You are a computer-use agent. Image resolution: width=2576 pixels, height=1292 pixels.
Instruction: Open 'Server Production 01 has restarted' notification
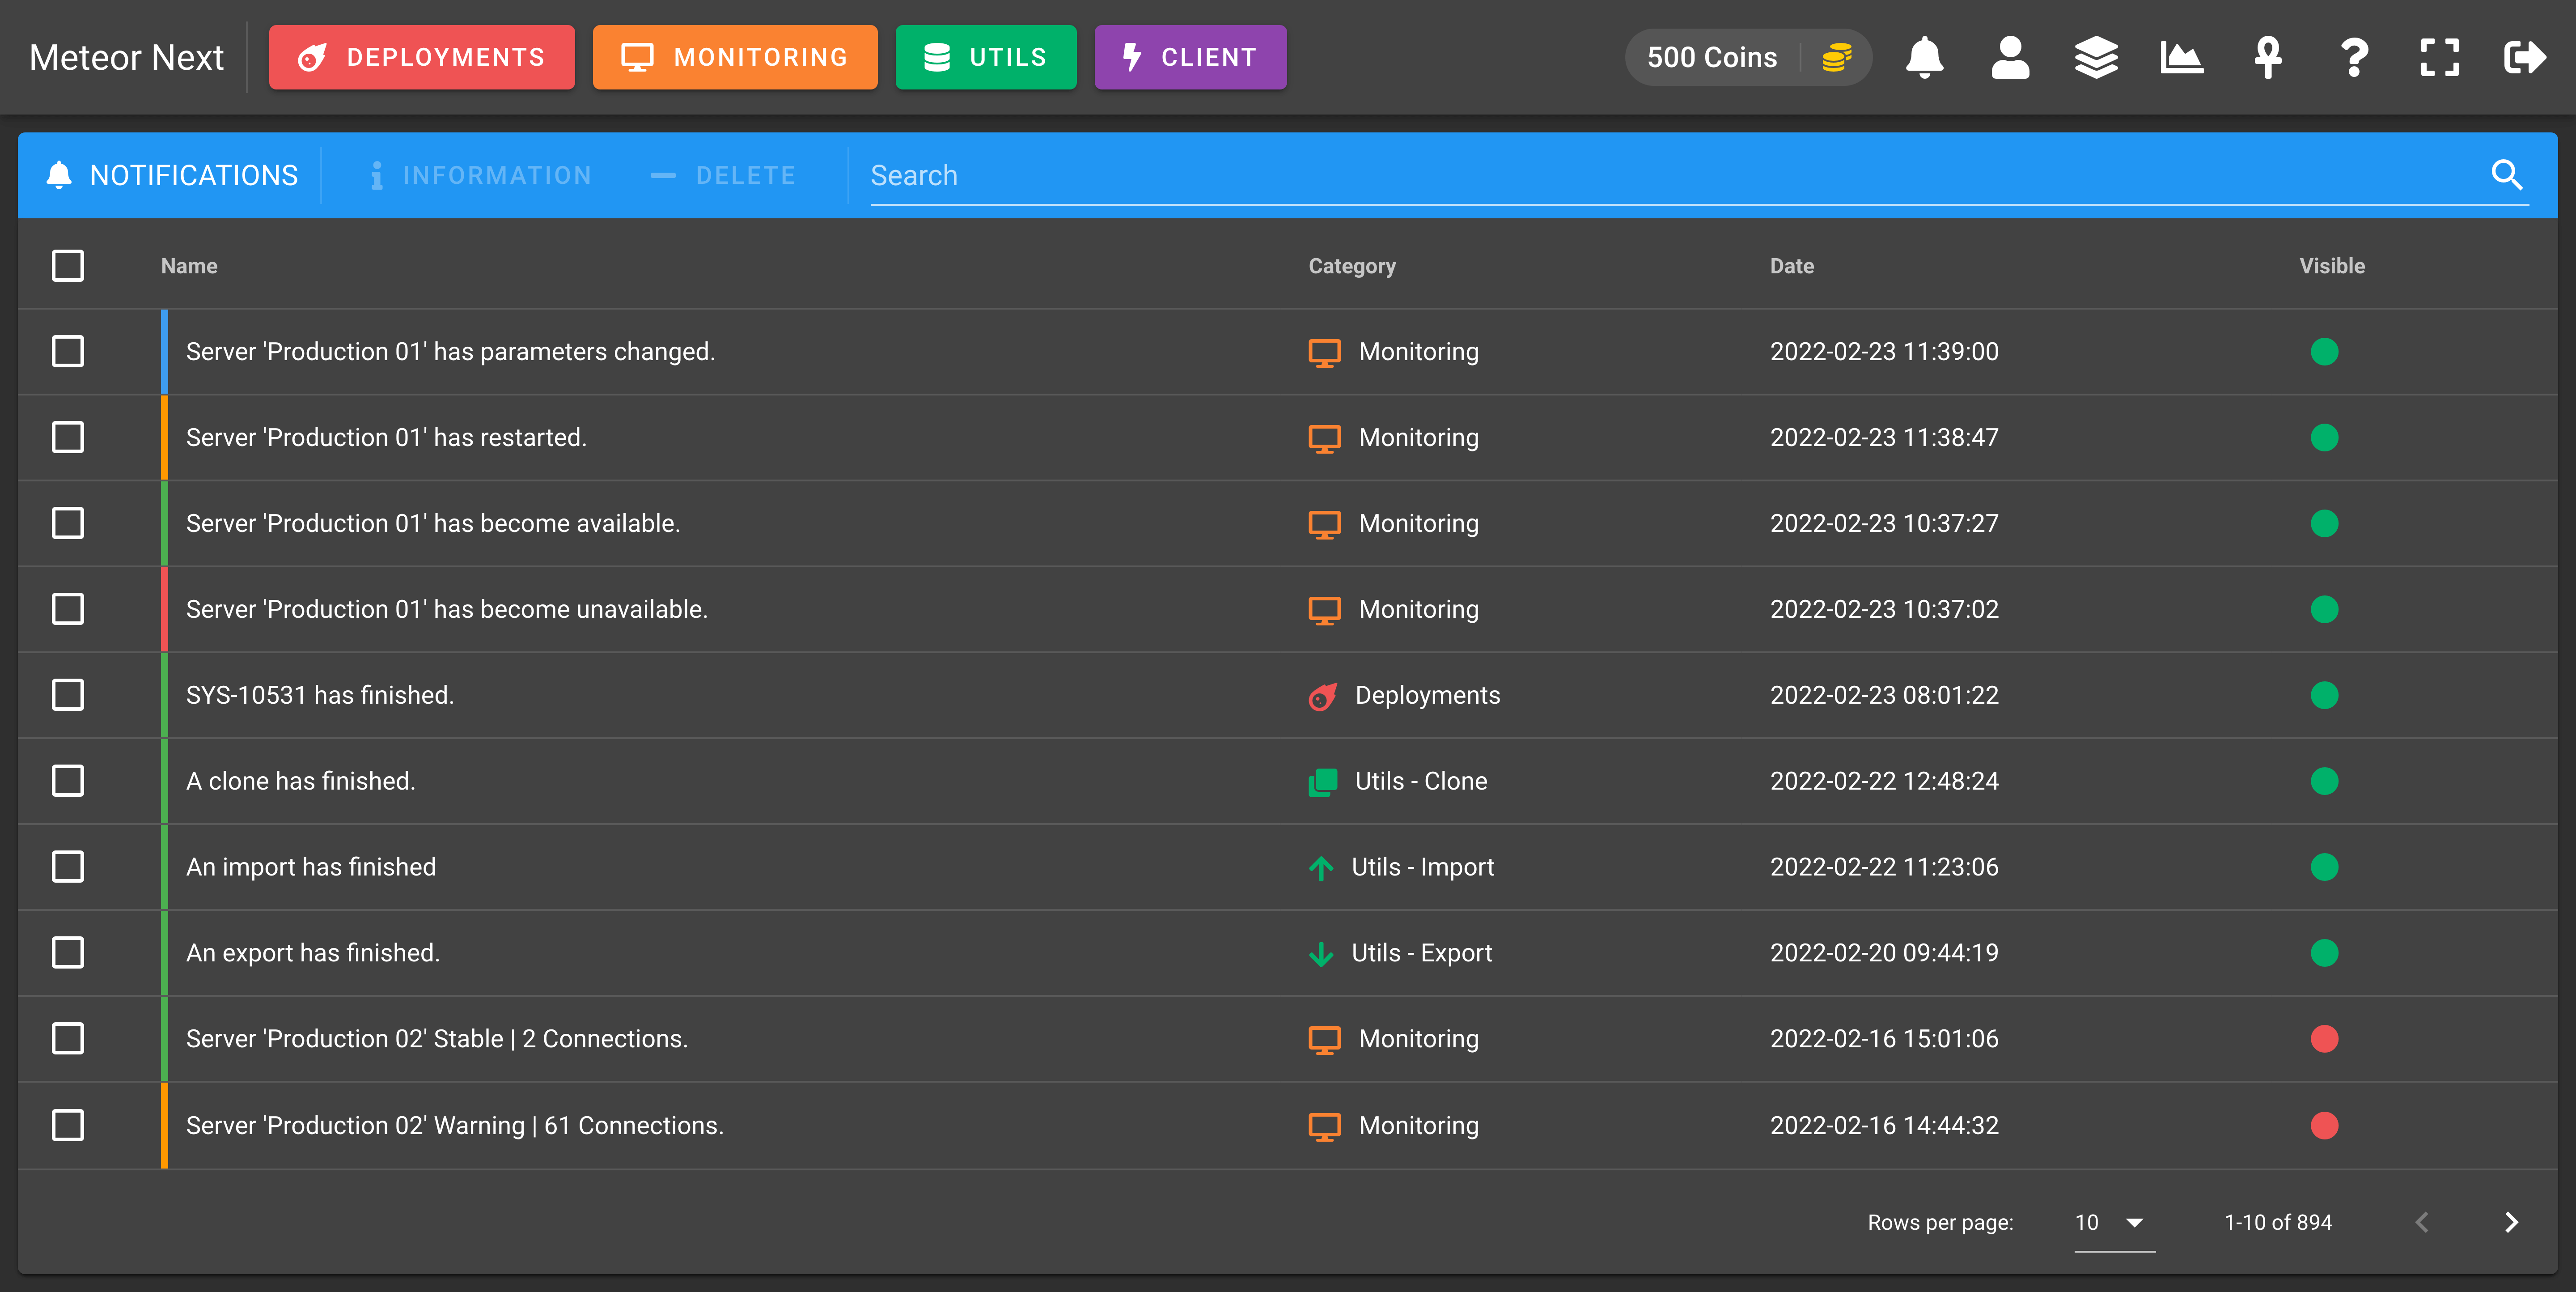[x=386, y=438]
